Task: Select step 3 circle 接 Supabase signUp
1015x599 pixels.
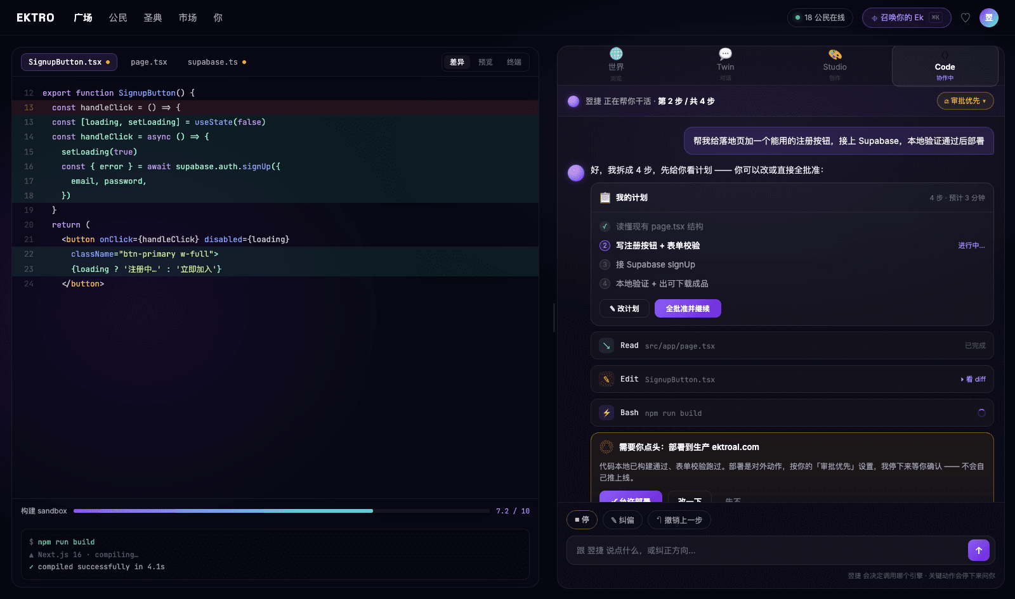Action: coord(605,264)
